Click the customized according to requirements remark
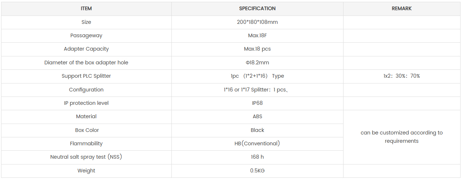The image size is (462, 180). [402, 137]
